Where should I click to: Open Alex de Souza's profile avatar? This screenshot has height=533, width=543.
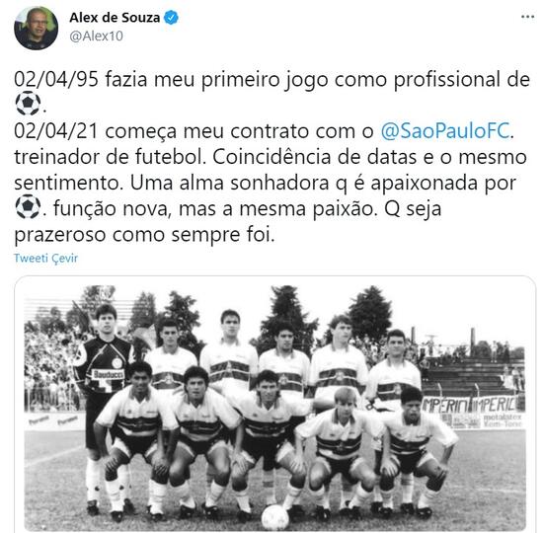[x=36, y=28]
